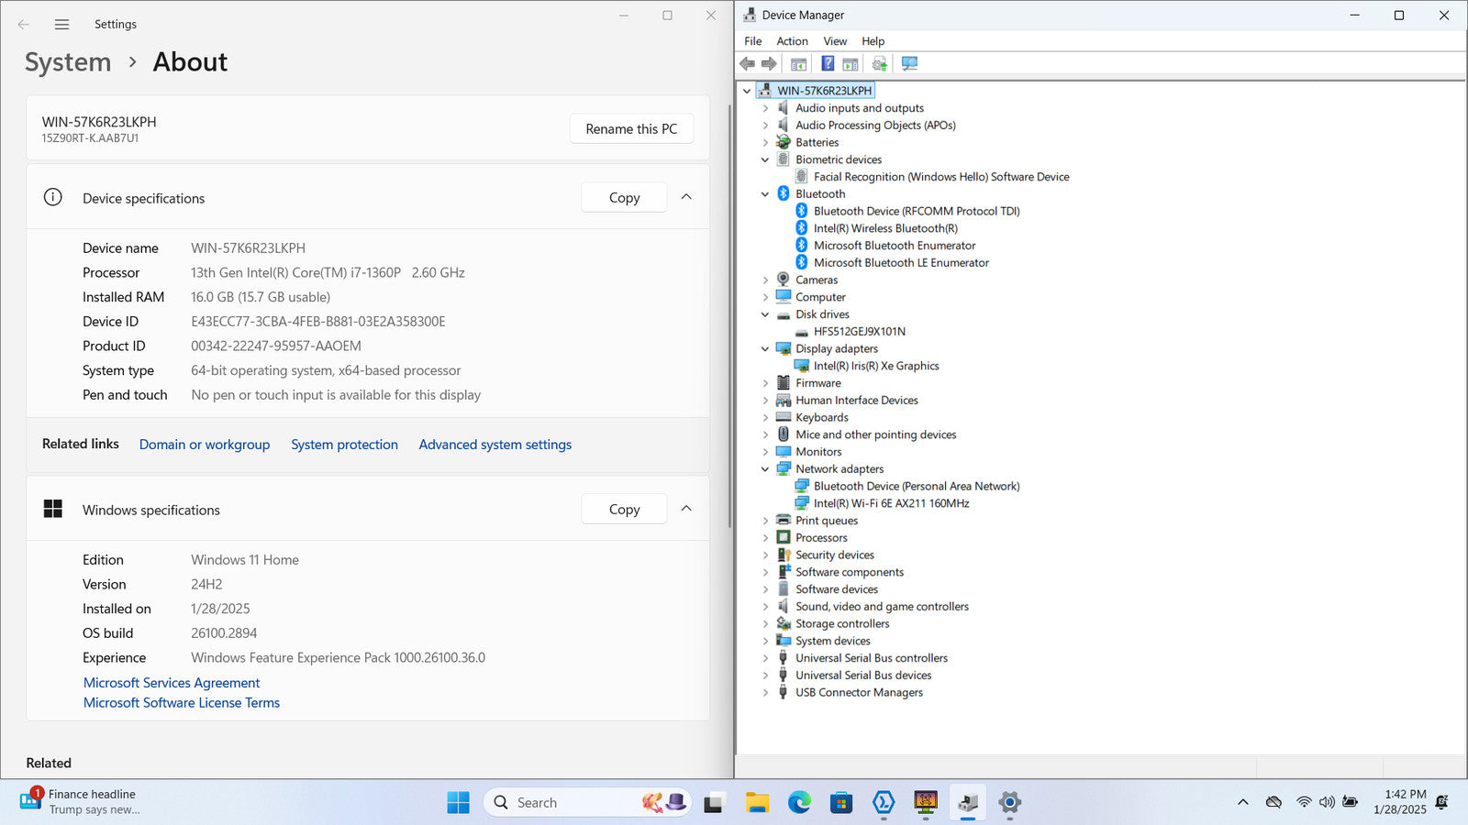This screenshot has height=825, width=1468.
Task: Collapse the Bluetooth category
Action: pos(765,194)
